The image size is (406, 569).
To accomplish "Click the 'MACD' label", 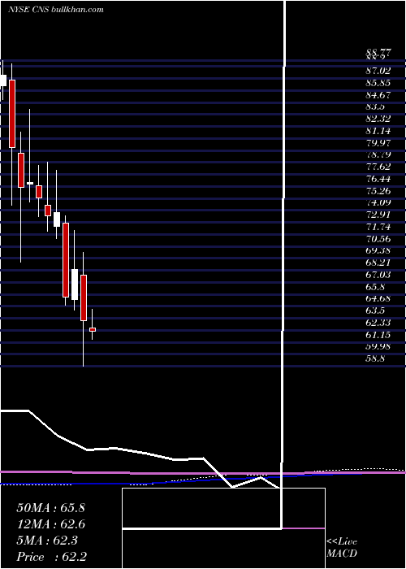I will pos(342,554).
